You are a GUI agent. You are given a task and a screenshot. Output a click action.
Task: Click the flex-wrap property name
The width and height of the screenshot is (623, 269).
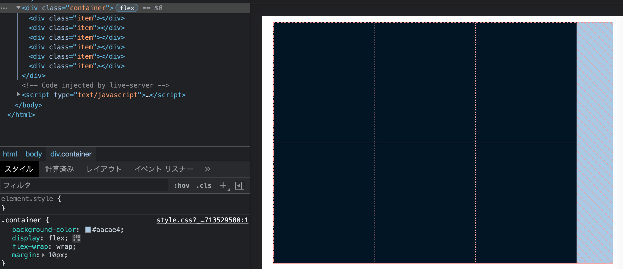30,247
